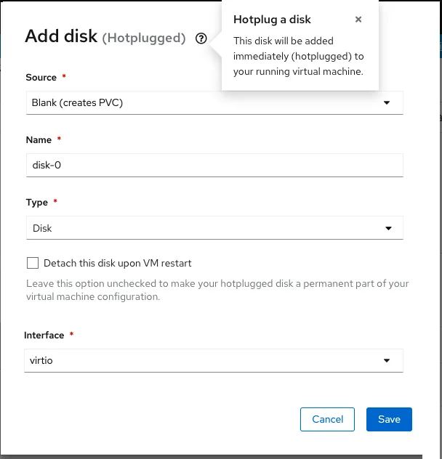The width and height of the screenshot is (442, 459).
Task: Click the 'Detach this disk upon VM restart' label
Action: pos(117,263)
